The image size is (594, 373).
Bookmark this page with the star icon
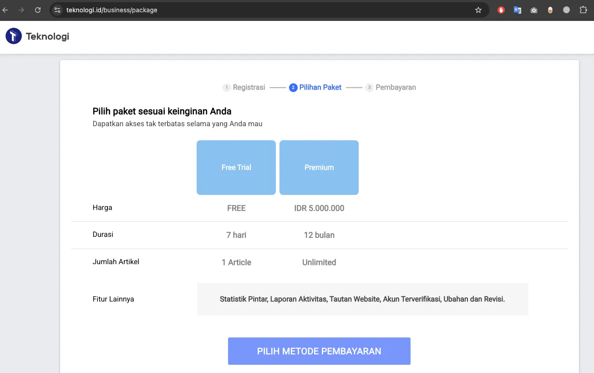[478, 10]
